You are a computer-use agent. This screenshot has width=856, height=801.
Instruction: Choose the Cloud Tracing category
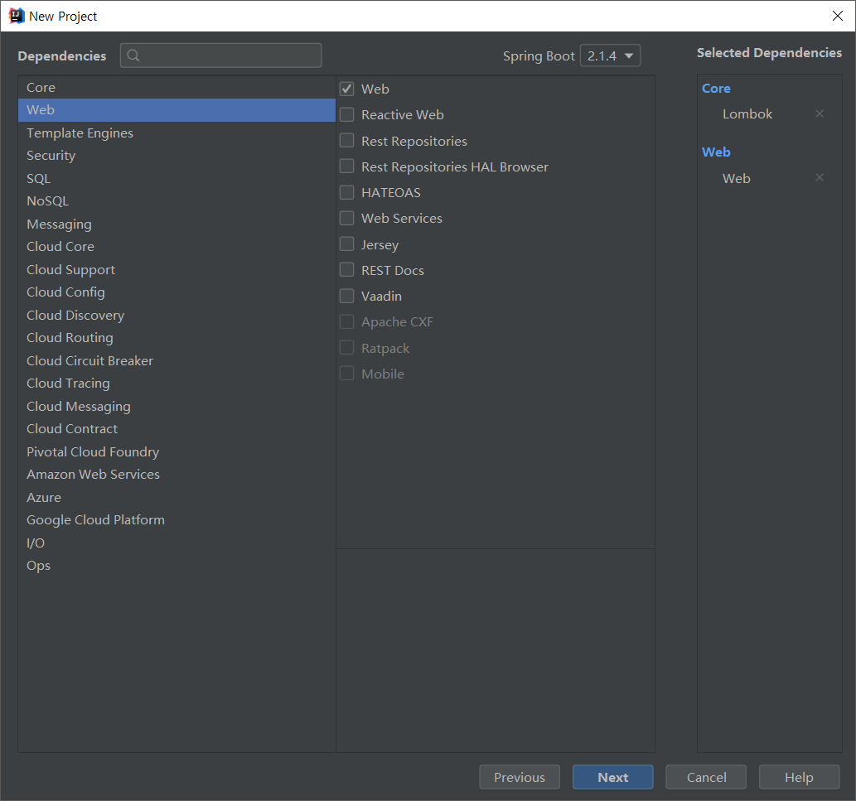pyautogui.click(x=177, y=384)
